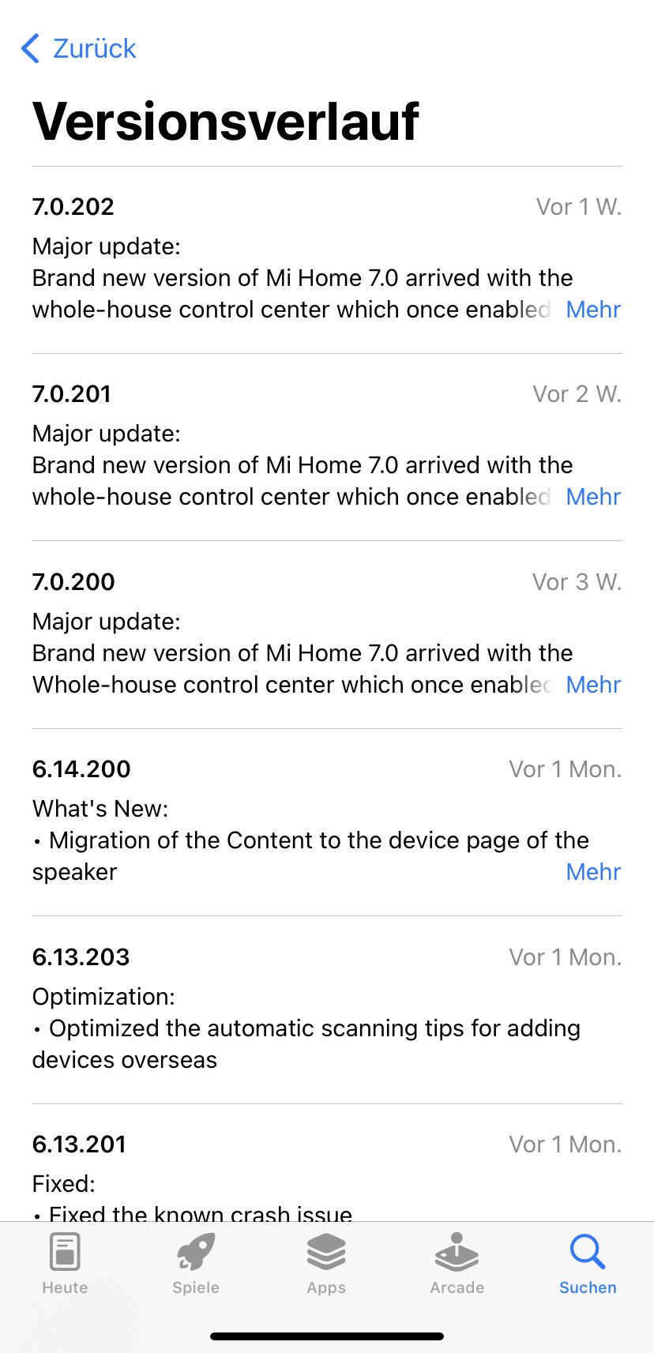The image size is (654, 1353).
Task: Expand version 7.0.201 notes with Mehr
Action: click(593, 497)
